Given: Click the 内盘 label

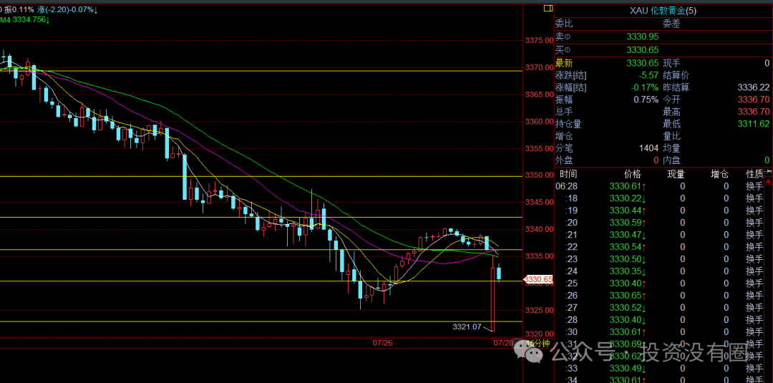Looking at the screenshot, I should pyautogui.click(x=671, y=160).
